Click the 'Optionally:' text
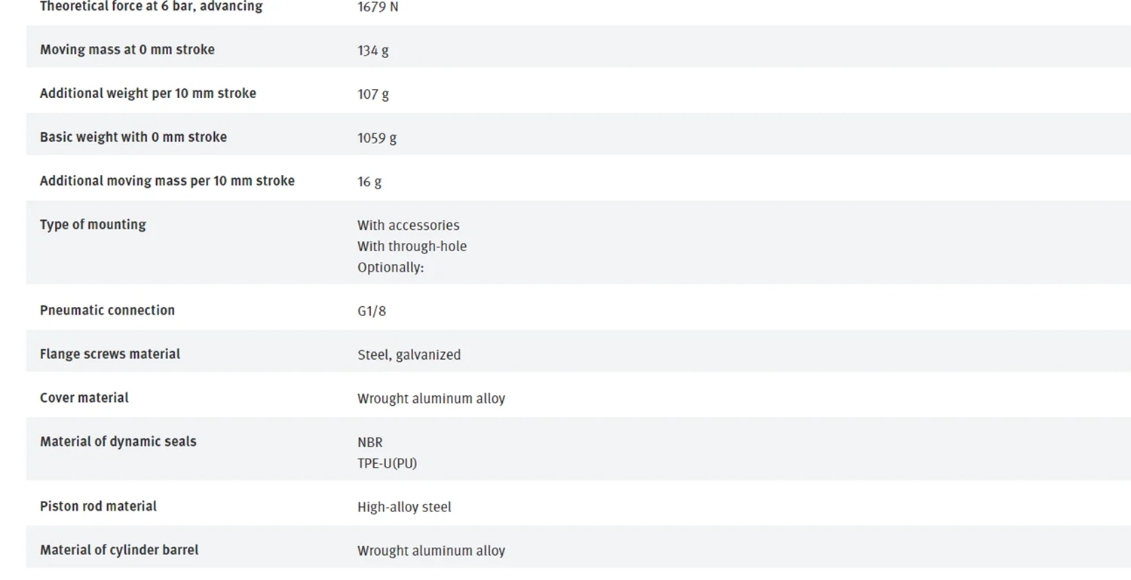 click(x=390, y=268)
